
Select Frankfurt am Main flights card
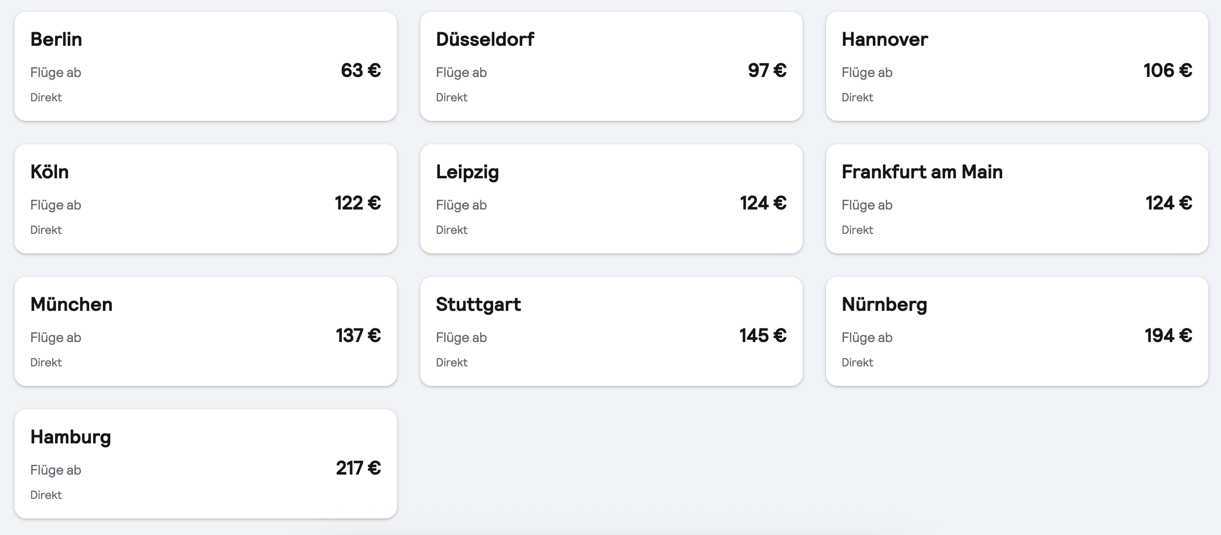[x=1017, y=199]
